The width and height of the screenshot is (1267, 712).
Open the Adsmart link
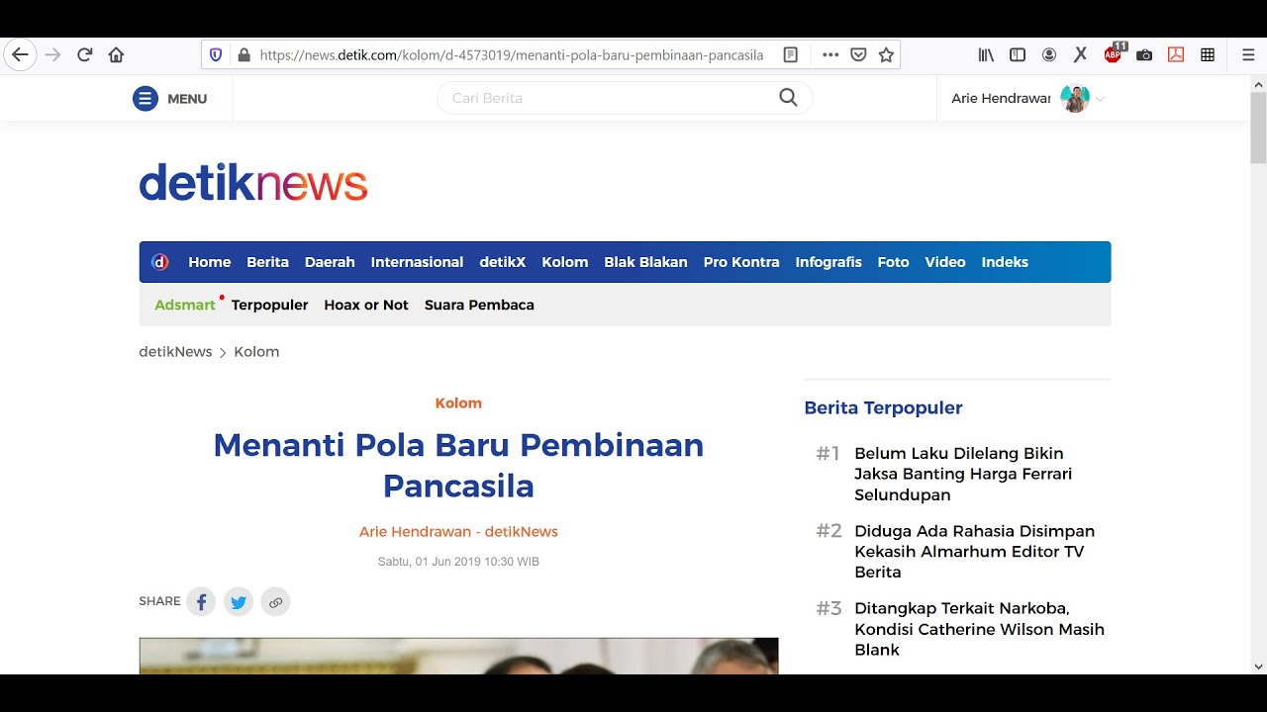(x=185, y=305)
